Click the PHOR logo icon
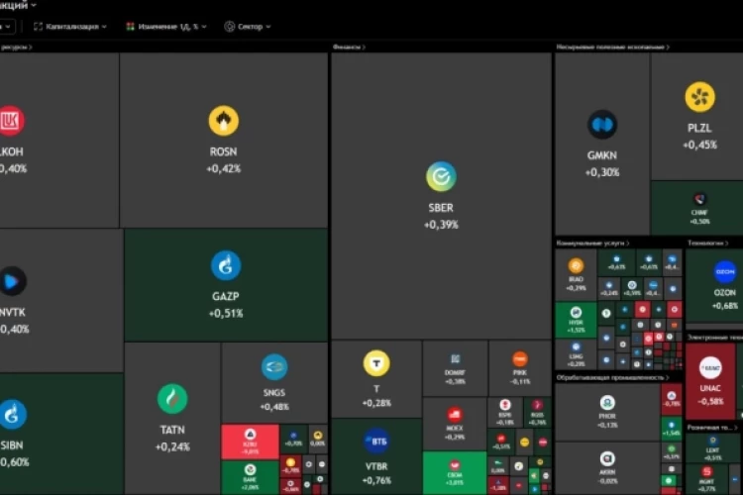Viewport: 743px width, 495px height. coord(607,403)
